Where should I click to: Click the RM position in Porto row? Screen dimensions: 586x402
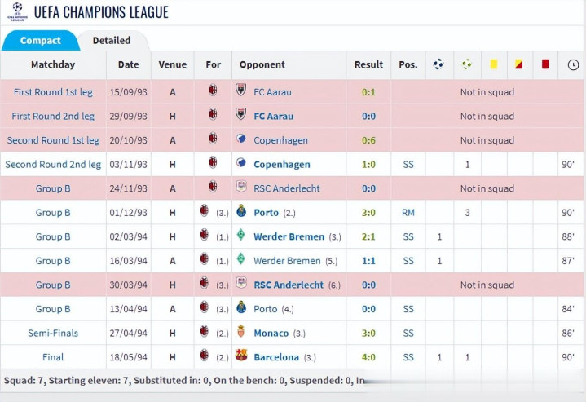click(x=408, y=213)
